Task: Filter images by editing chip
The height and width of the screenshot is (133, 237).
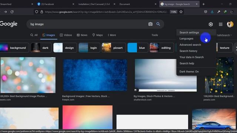Action: (162, 48)
